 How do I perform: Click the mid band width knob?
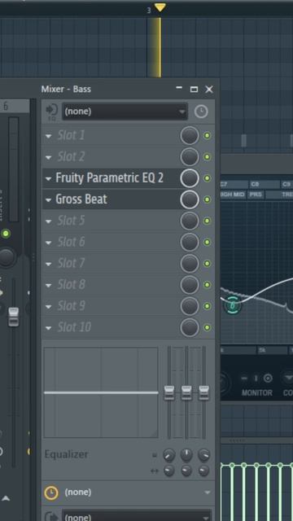186,471
